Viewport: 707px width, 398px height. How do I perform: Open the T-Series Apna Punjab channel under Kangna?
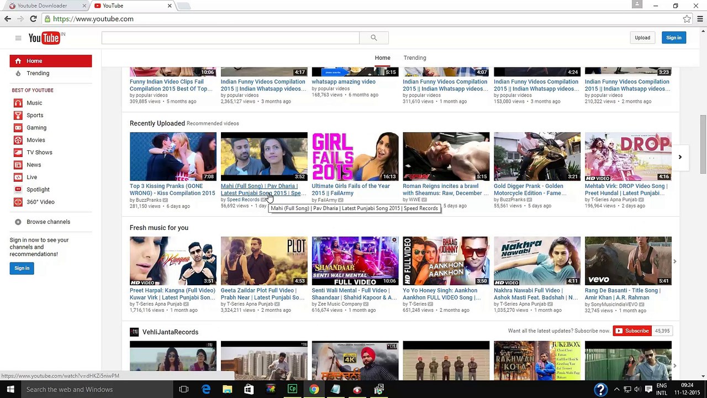pyautogui.click(x=158, y=304)
